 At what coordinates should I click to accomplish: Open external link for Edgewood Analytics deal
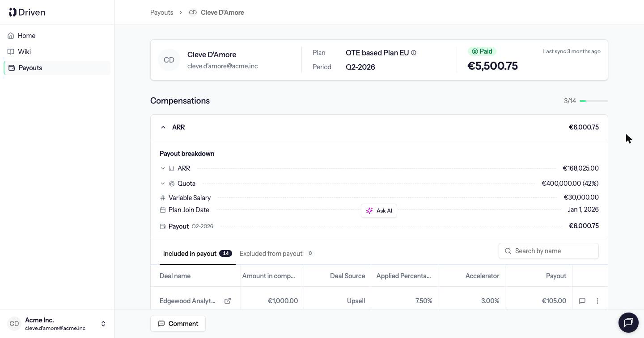point(228,301)
